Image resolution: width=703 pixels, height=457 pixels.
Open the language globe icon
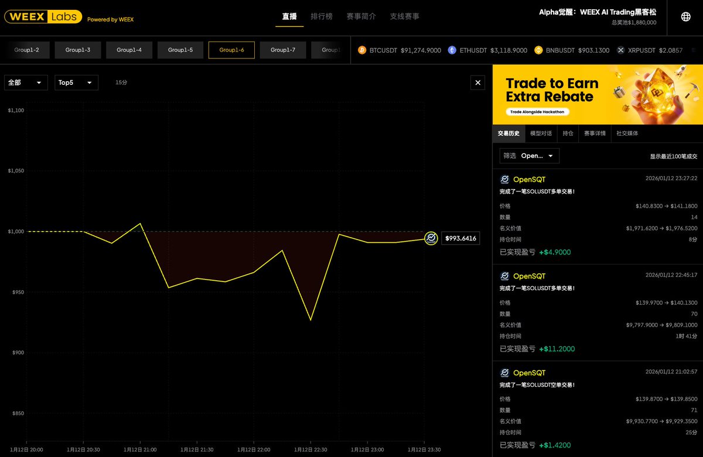pos(685,17)
